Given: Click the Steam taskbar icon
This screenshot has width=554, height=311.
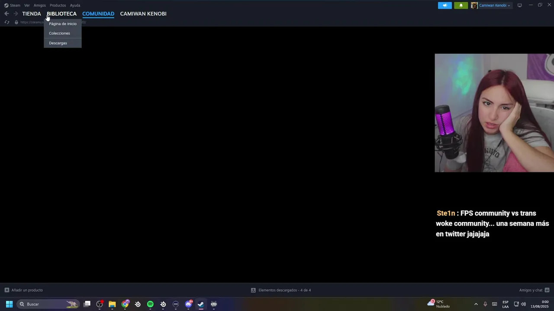Looking at the screenshot, I should (x=201, y=304).
